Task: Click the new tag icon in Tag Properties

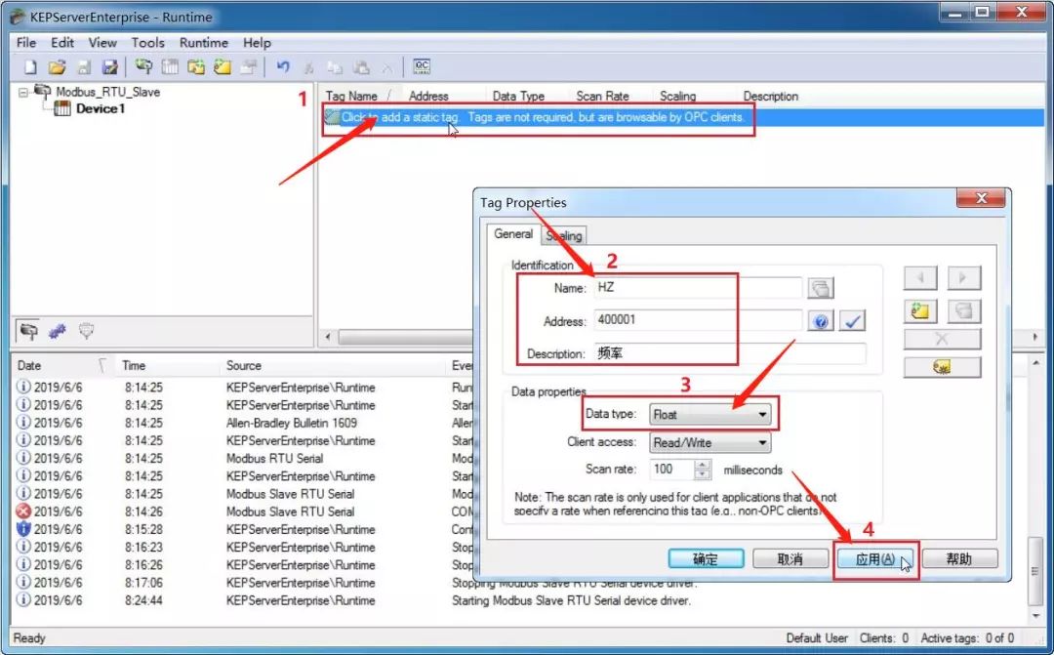Action: tap(920, 310)
